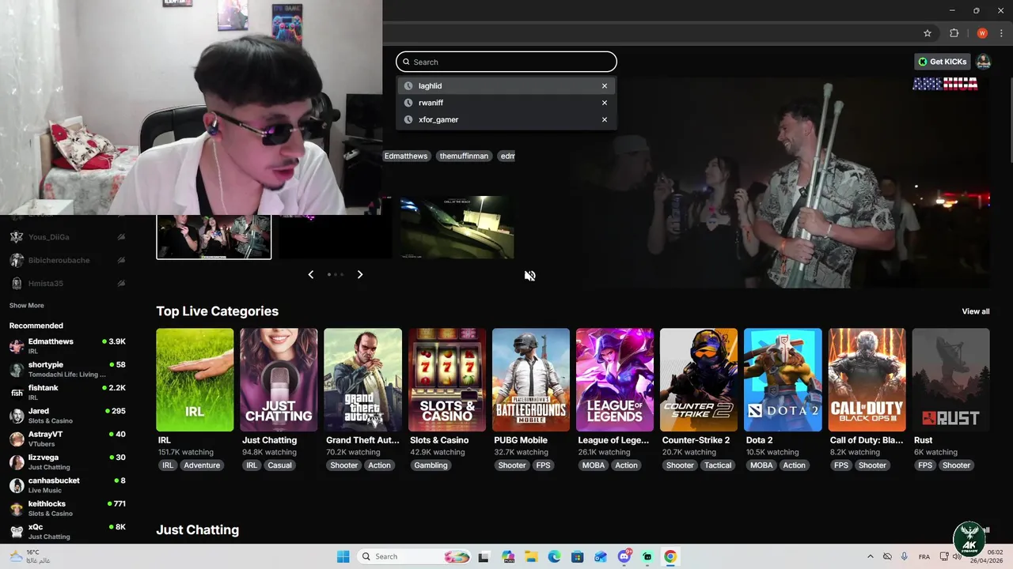Screen dimensions: 1013x569
Task: Switch the FRA keyboard language indicator
Action: pos(924,556)
